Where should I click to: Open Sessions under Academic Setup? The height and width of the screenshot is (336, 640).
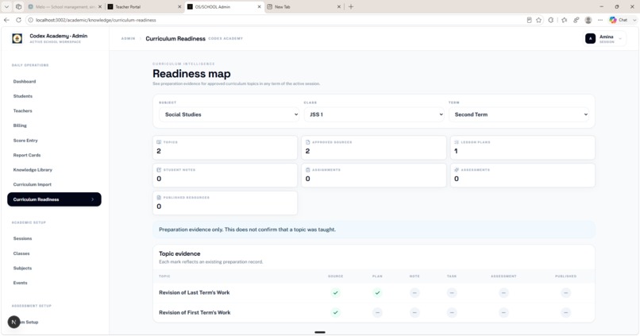[22, 238]
